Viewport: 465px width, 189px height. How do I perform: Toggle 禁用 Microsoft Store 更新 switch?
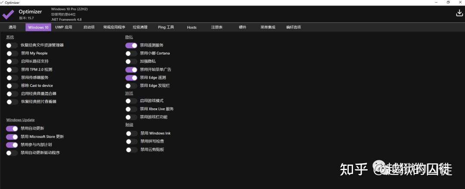coord(12,137)
